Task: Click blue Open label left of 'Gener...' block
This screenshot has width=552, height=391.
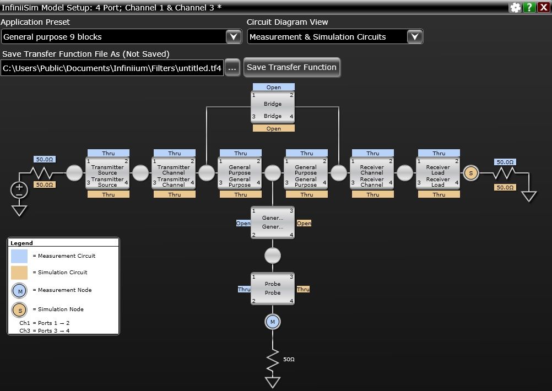Action: (x=243, y=223)
